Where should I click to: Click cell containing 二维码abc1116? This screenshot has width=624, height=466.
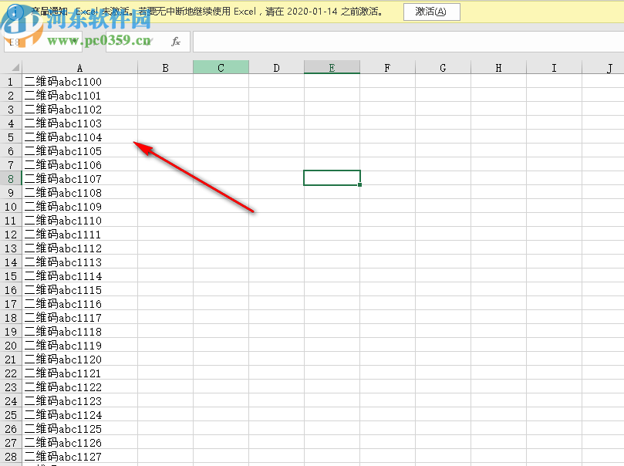coord(80,304)
